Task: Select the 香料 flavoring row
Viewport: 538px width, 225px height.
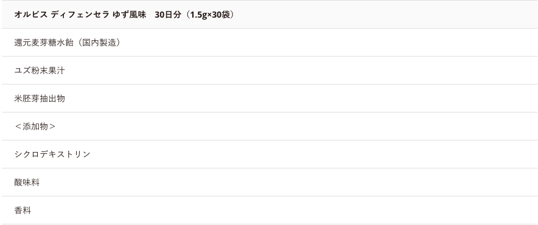Action: pos(270,210)
